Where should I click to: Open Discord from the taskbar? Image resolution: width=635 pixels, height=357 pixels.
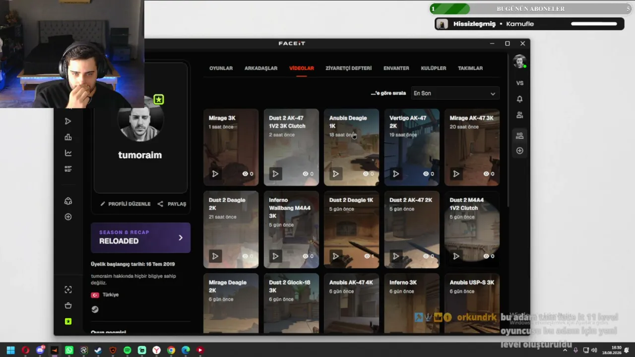point(40,350)
